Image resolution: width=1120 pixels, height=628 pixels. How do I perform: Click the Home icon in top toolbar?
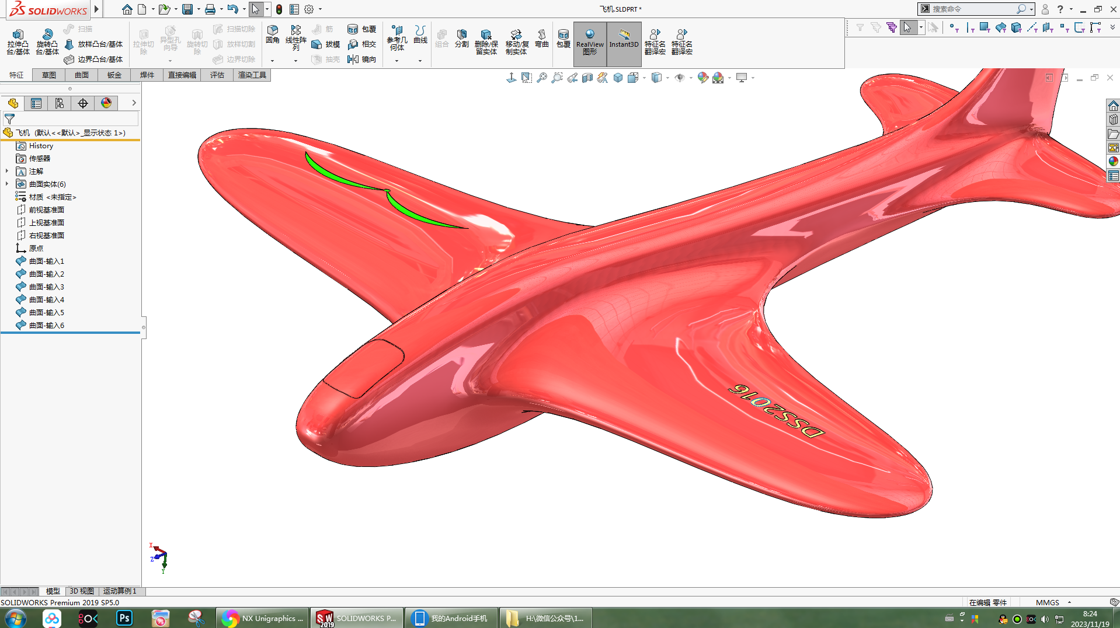click(x=127, y=9)
